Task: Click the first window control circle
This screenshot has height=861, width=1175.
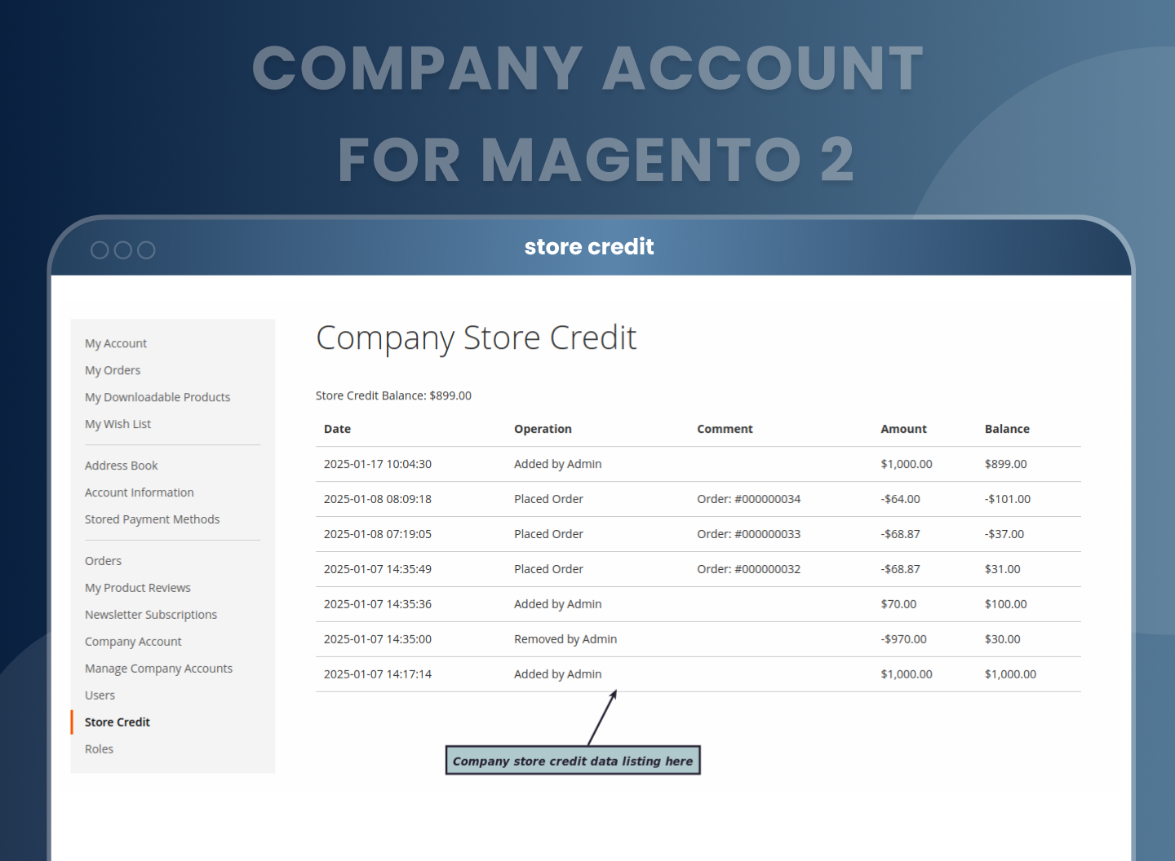Action: [x=100, y=250]
